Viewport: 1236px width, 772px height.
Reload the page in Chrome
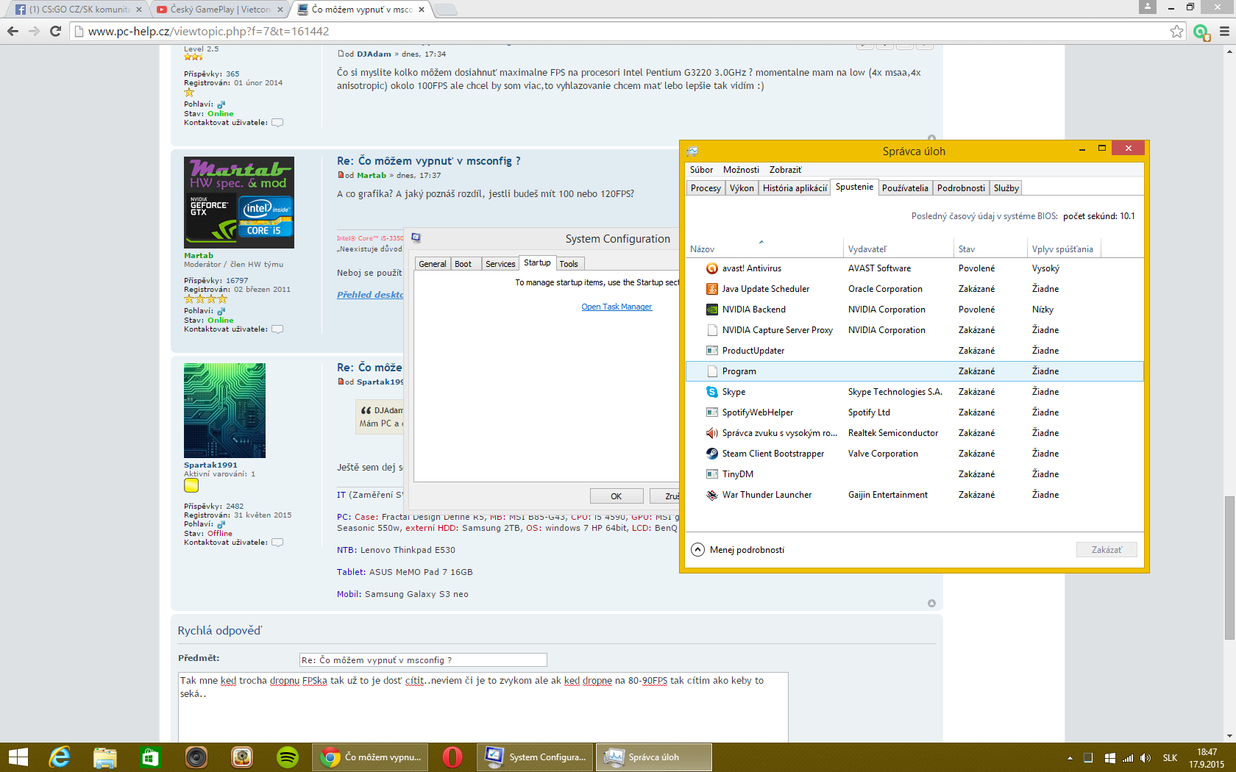point(55,31)
